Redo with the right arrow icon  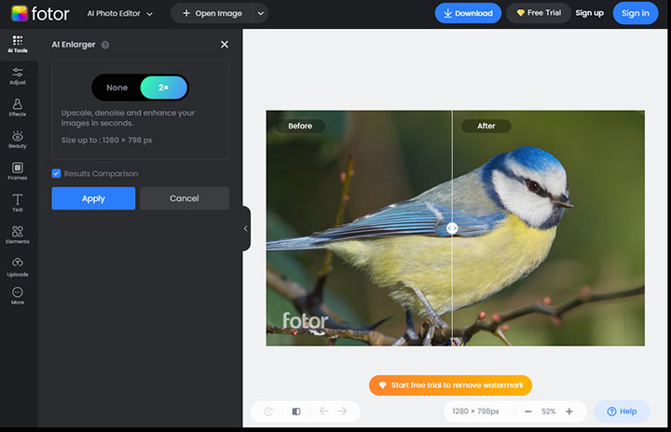(x=342, y=411)
